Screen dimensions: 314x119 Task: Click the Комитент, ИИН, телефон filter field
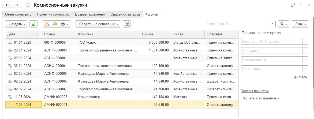click(272, 42)
